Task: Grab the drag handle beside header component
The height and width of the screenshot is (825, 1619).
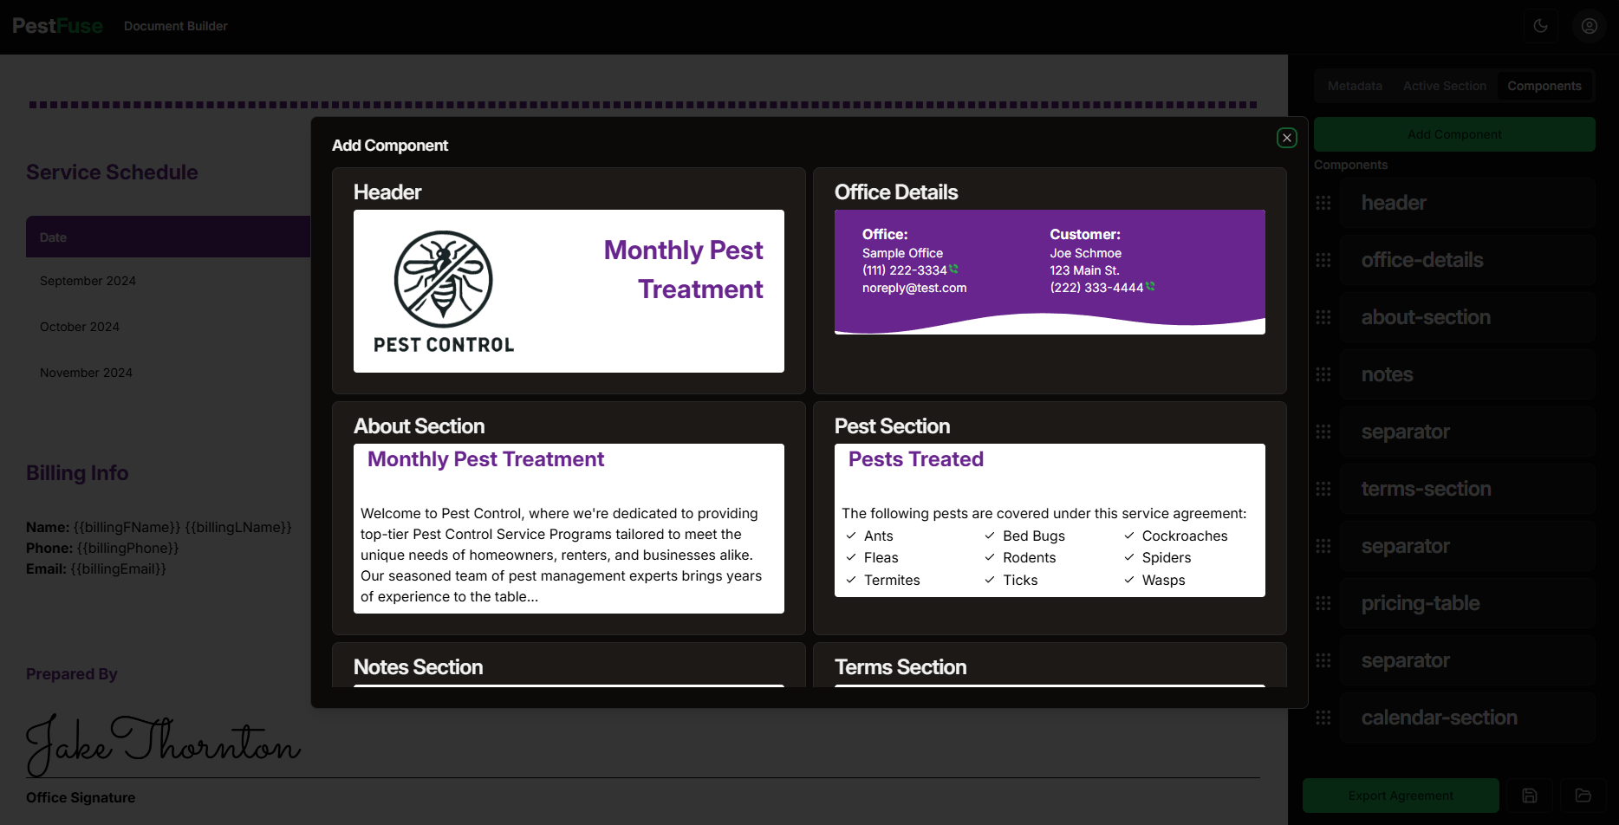Action: [x=1323, y=203]
